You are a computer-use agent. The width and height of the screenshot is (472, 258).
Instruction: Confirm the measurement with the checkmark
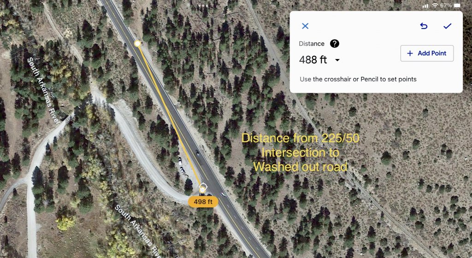(447, 26)
